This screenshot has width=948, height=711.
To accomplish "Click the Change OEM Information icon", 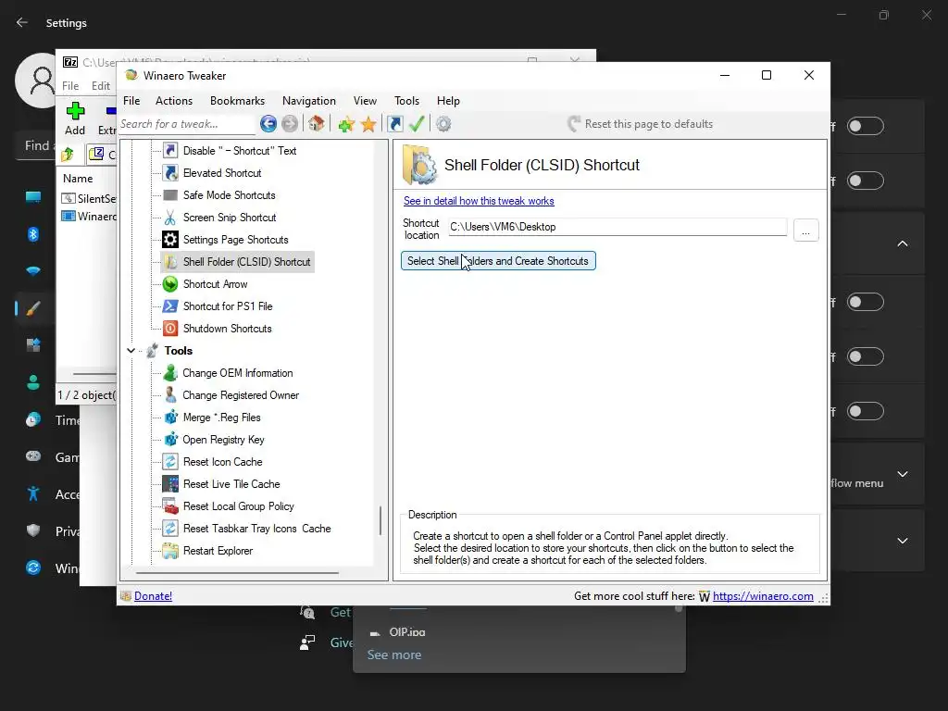I will pos(170,373).
